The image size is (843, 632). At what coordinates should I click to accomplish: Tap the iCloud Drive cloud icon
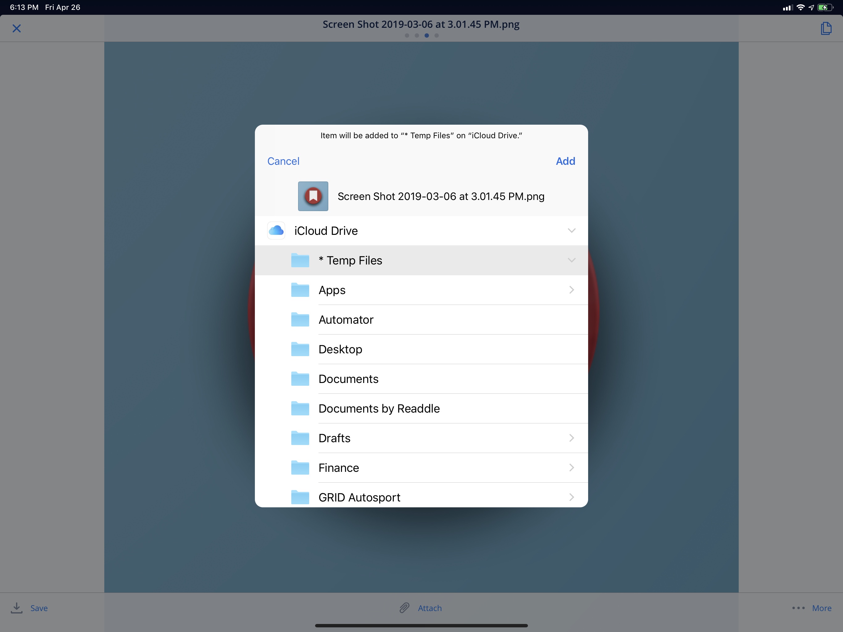click(x=276, y=231)
